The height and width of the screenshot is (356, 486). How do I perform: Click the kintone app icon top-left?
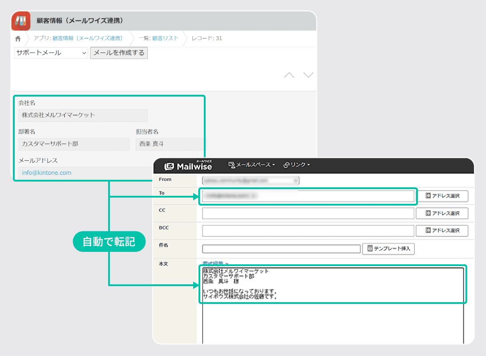(x=21, y=20)
